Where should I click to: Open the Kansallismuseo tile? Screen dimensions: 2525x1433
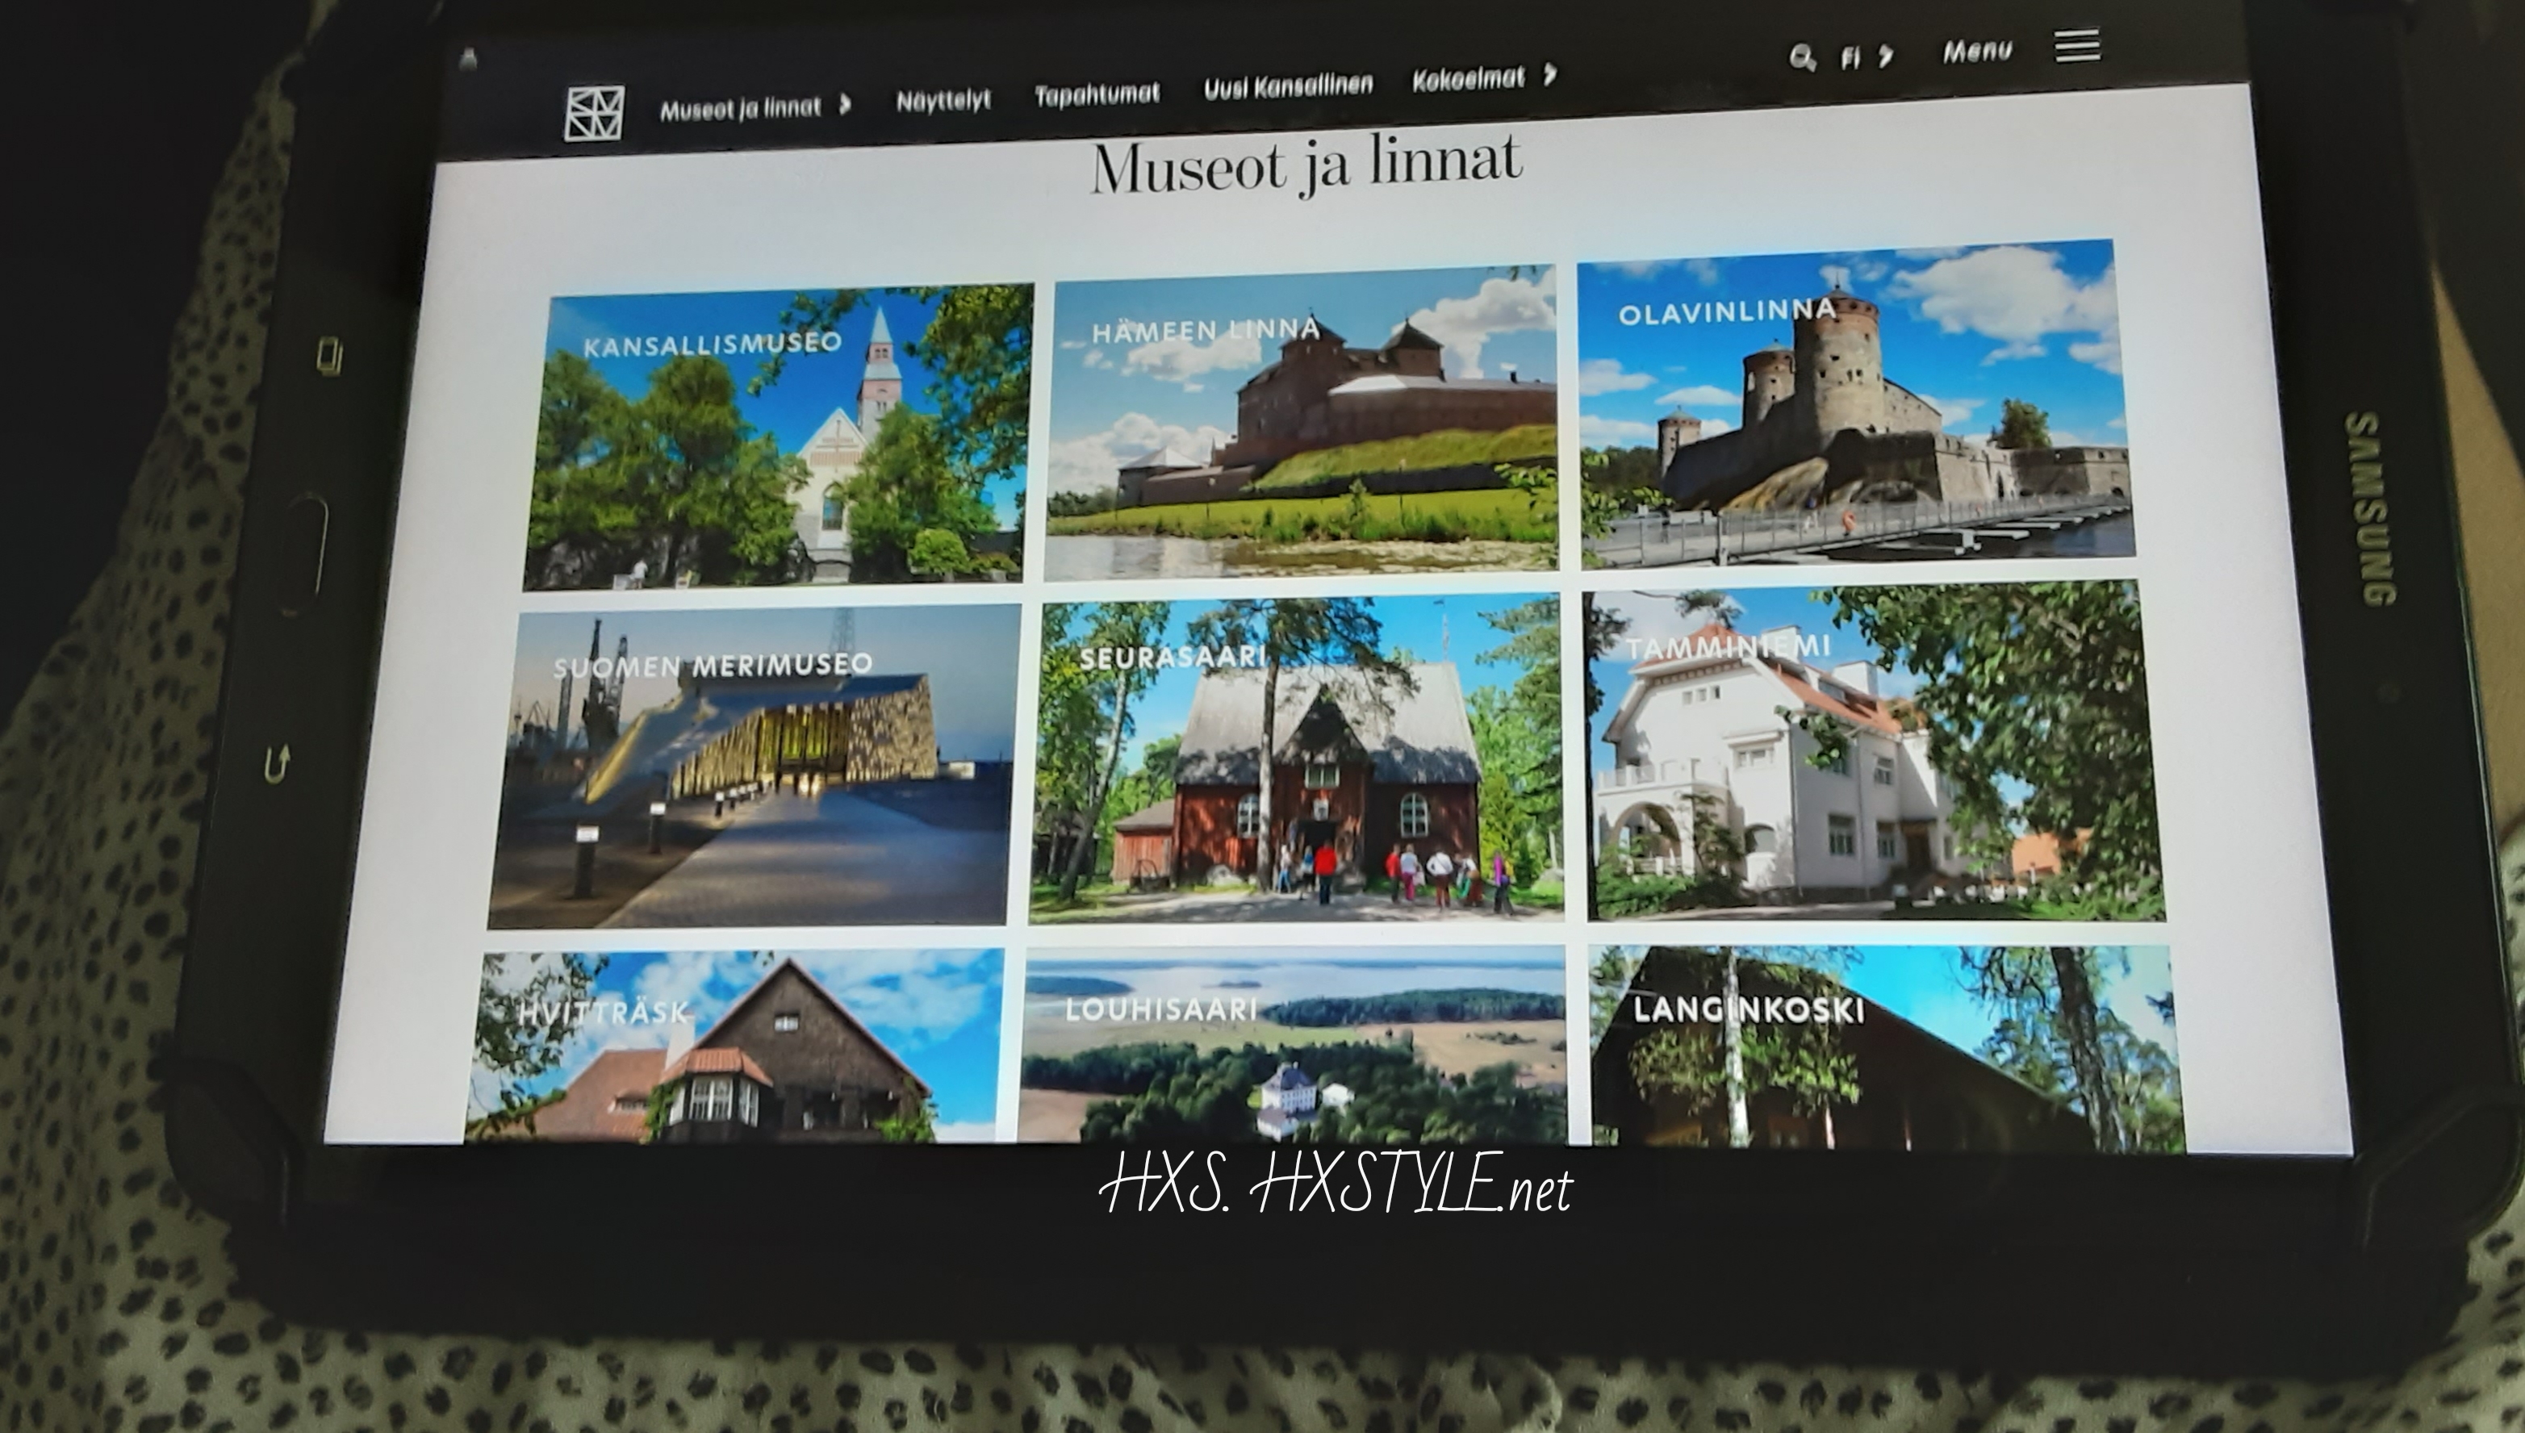777,438
